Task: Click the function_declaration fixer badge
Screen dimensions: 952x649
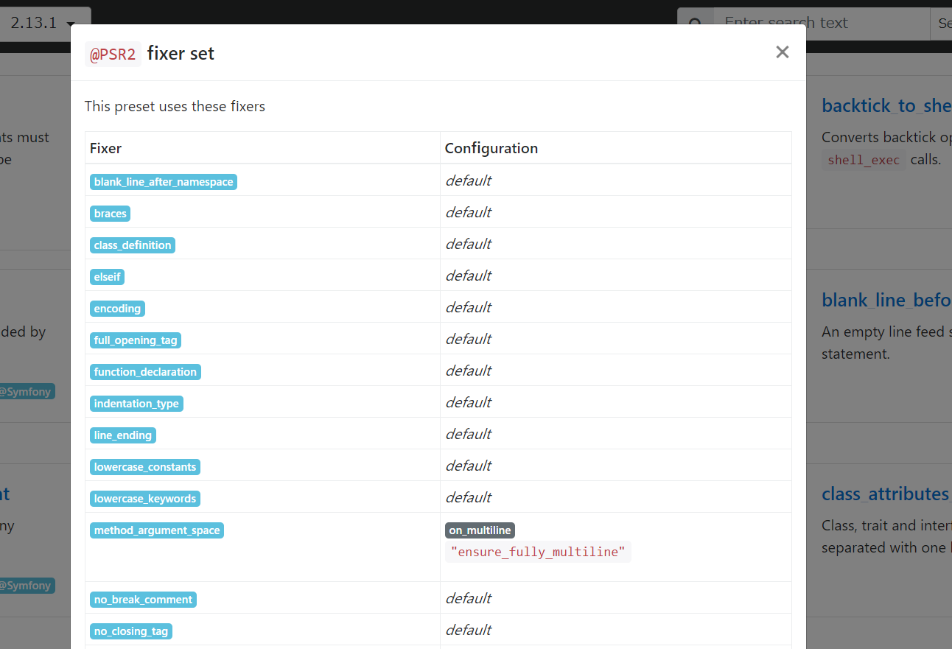Action: point(145,372)
